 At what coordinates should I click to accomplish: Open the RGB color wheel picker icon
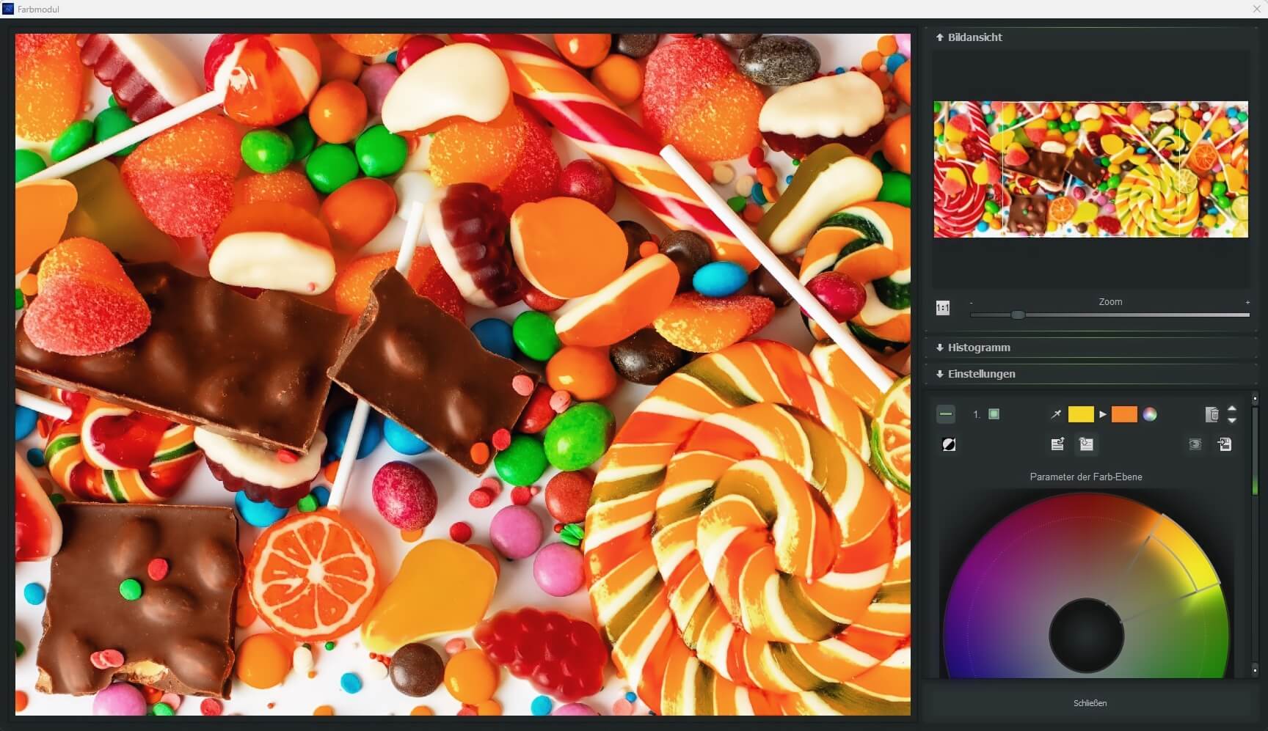pyautogui.click(x=1150, y=415)
